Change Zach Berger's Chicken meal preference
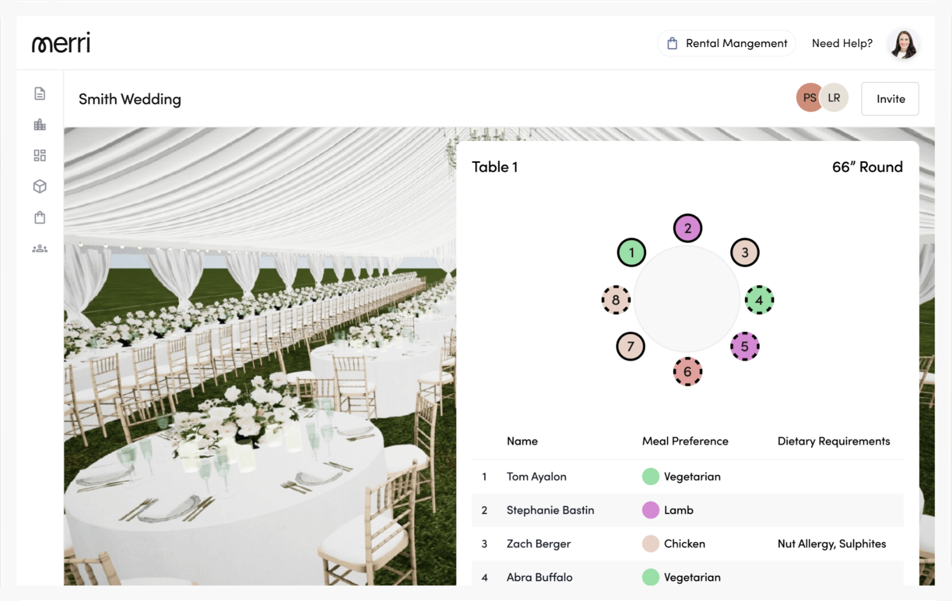Viewport: 952px width, 601px height. (x=650, y=543)
